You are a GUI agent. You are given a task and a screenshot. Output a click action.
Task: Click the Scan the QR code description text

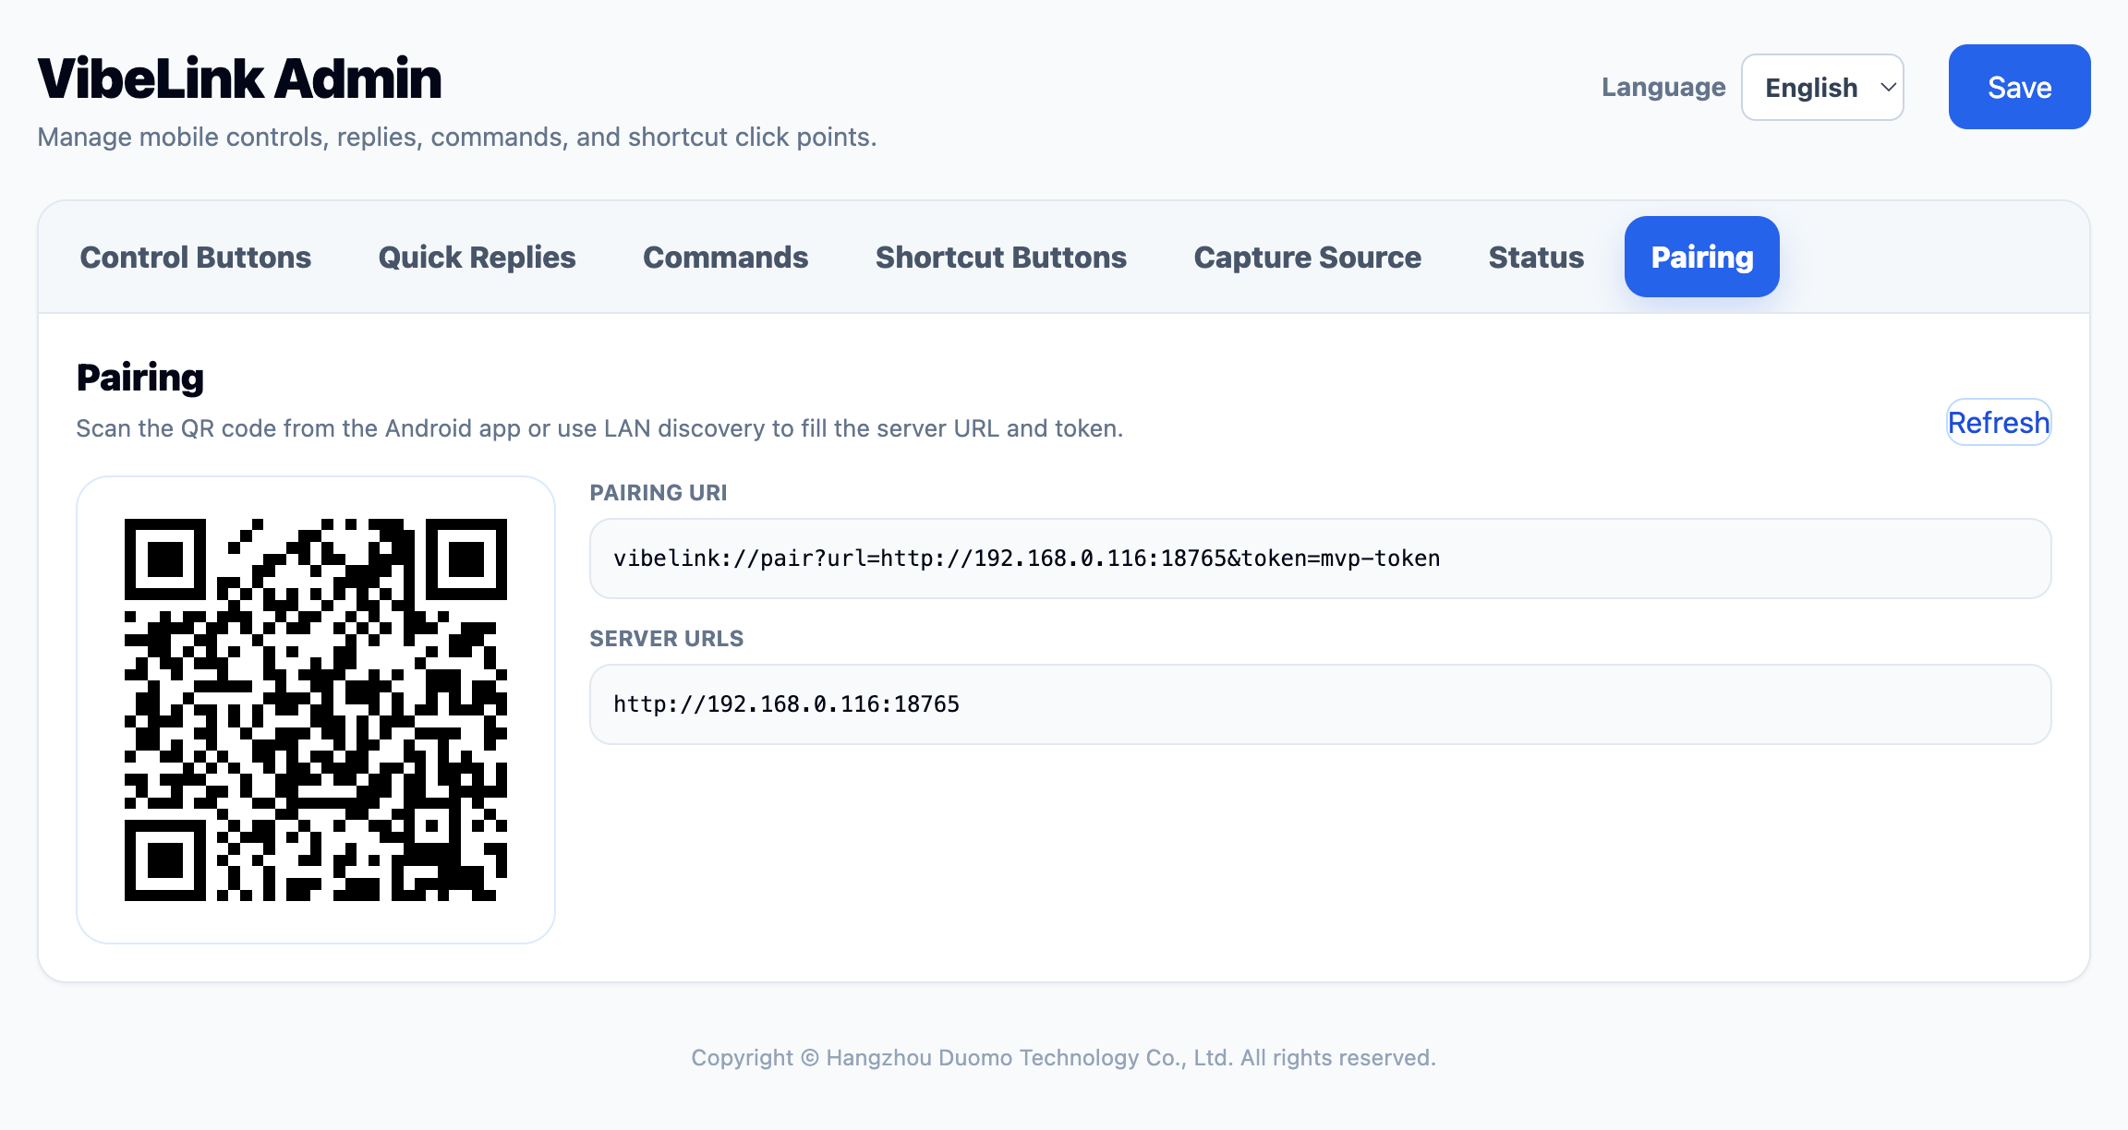tap(598, 428)
